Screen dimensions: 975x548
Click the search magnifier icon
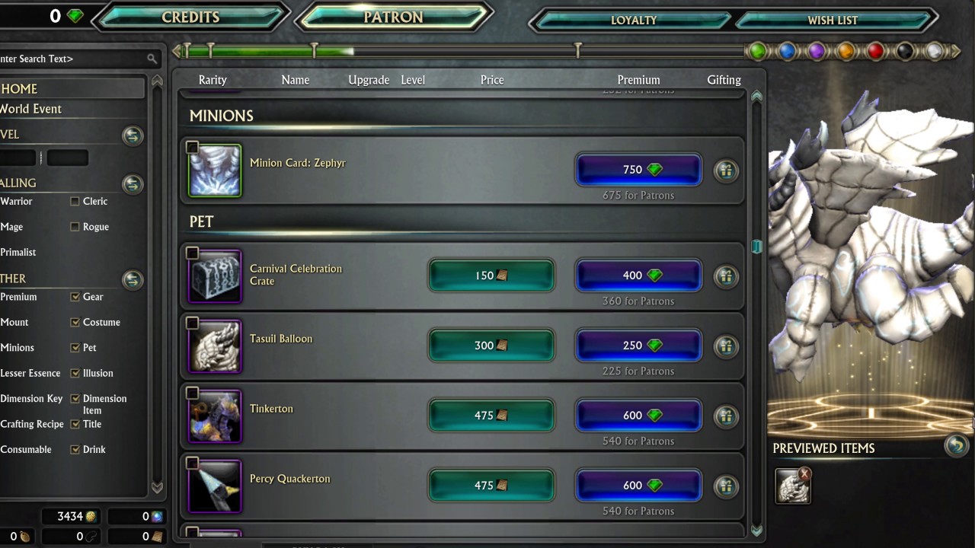pos(152,59)
